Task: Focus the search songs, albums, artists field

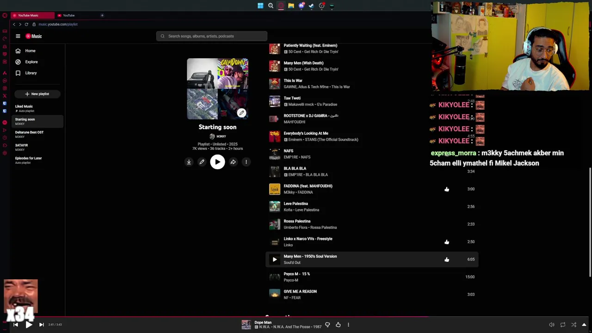Action: [x=212, y=36]
